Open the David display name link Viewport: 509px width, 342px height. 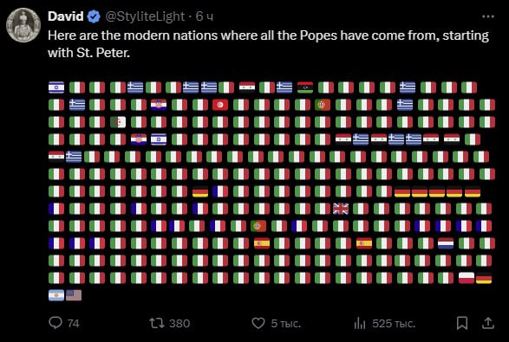click(66, 16)
